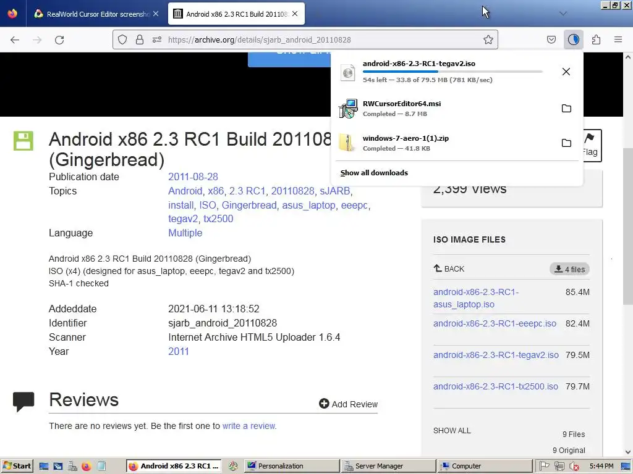Download android-x86-2.3-RC1-eeepc.iso
The height and width of the screenshot is (474, 633).
point(495,323)
